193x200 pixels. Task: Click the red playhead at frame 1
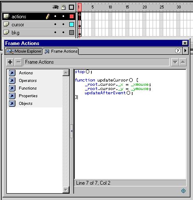point(79,7)
